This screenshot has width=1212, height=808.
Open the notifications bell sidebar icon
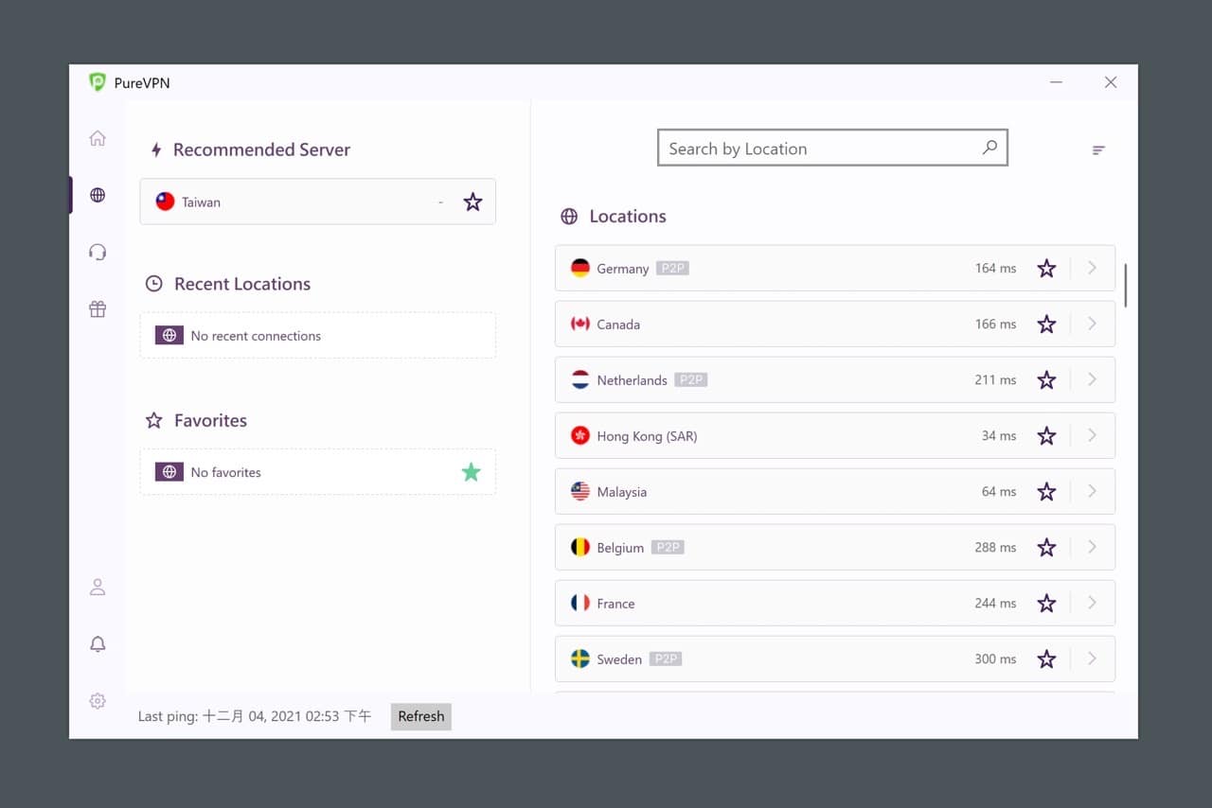pyautogui.click(x=98, y=643)
